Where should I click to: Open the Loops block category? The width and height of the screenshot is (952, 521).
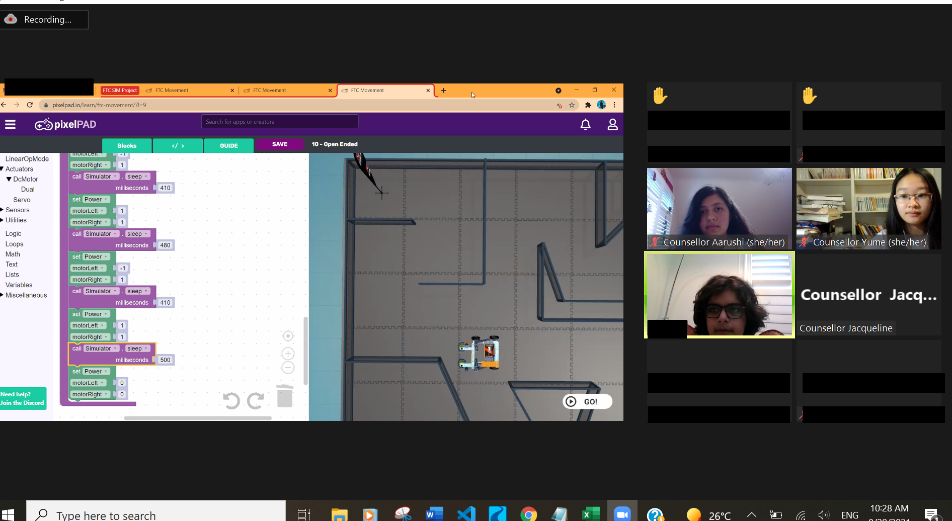[14, 244]
